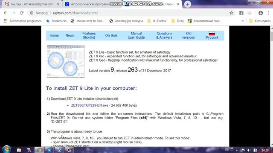
Task: Click the 14:28 clock in the taskbar
Action: coord(265,150)
